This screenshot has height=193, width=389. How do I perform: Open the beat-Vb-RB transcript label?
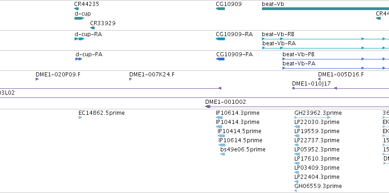point(278,34)
